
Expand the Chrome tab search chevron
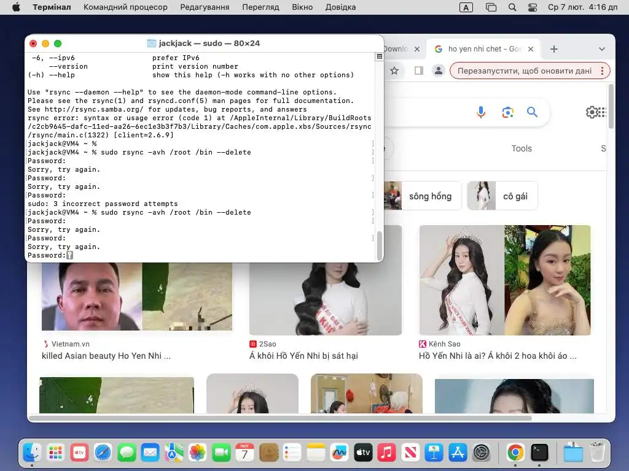pos(602,49)
